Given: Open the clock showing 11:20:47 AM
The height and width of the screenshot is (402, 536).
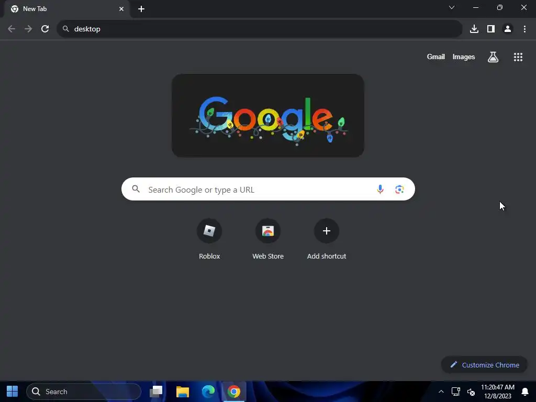Looking at the screenshot, I should click(x=498, y=392).
